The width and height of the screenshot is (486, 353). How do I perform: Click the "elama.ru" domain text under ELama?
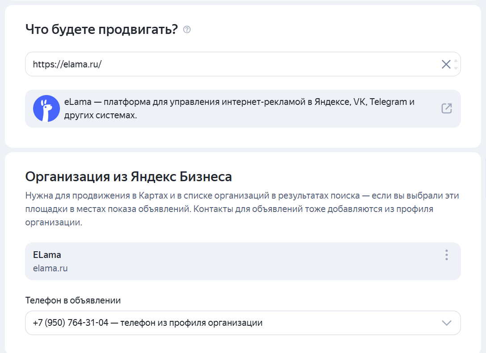[x=50, y=268]
